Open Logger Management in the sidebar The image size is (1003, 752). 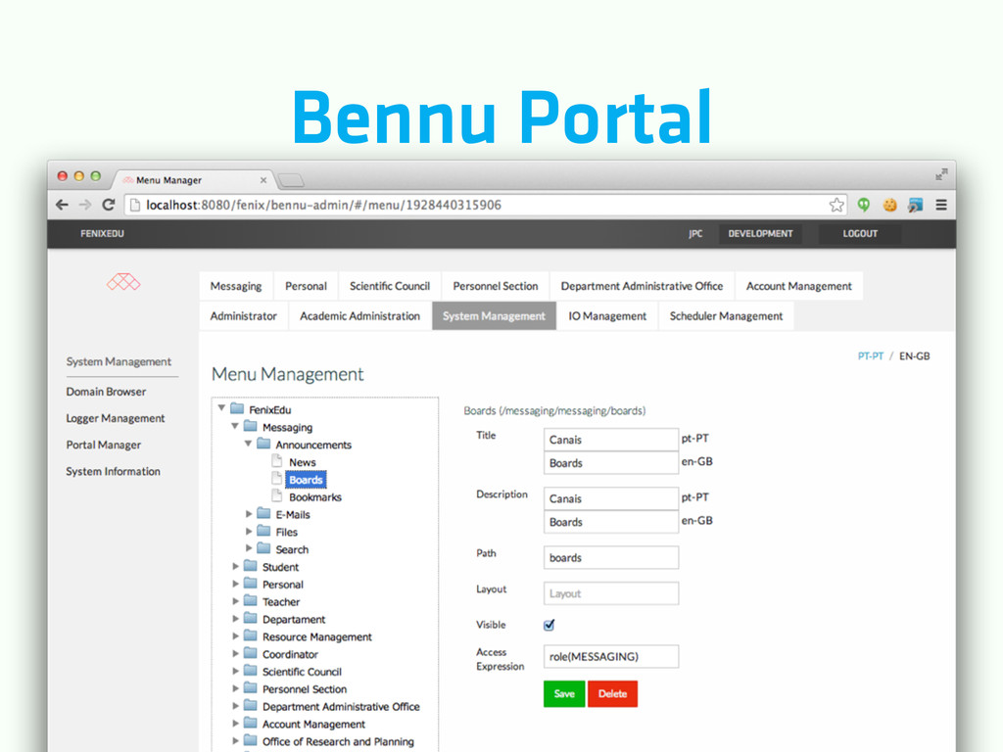pyautogui.click(x=116, y=418)
